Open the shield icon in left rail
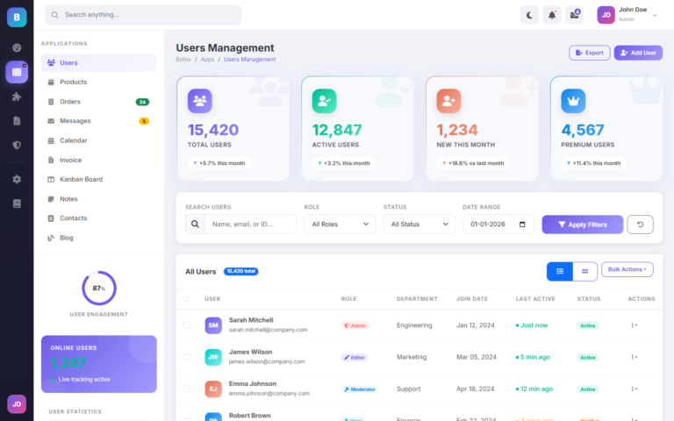 point(17,145)
